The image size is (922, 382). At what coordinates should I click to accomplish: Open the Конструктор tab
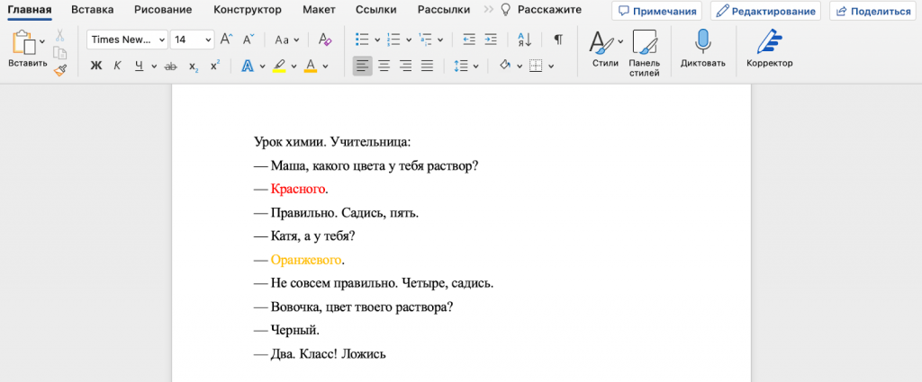248,10
